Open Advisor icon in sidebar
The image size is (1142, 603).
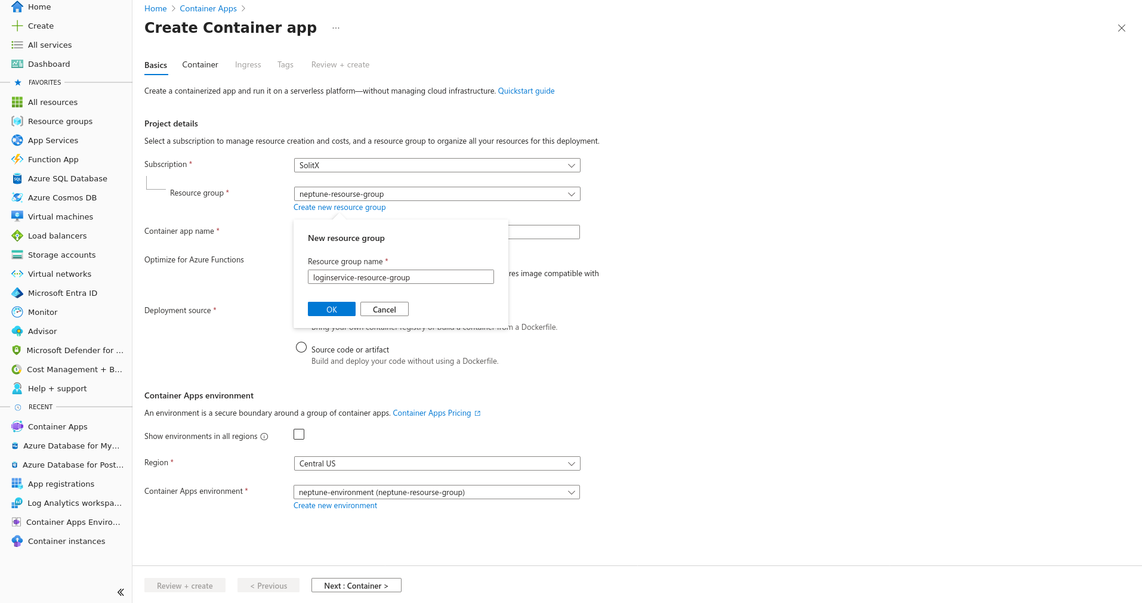(x=17, y=331)
